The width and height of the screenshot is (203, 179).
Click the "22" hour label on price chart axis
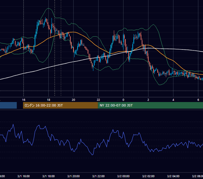coord(99,100)
